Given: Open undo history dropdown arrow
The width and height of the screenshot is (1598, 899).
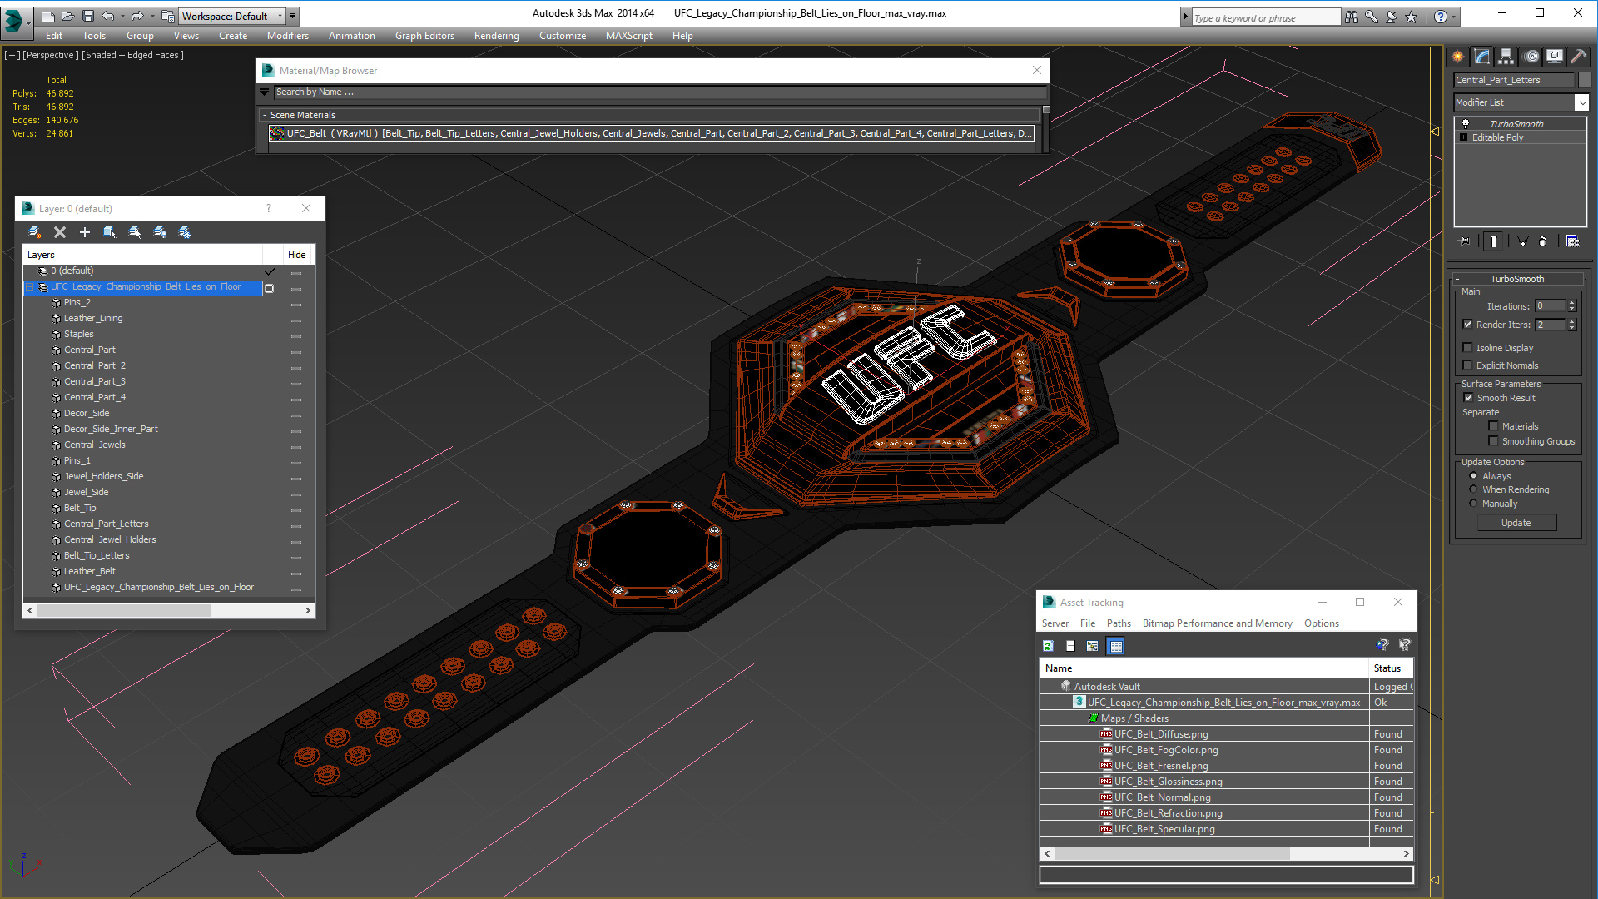Looking at the screenshot, I should pyautogui.click(x=122, y=16).
